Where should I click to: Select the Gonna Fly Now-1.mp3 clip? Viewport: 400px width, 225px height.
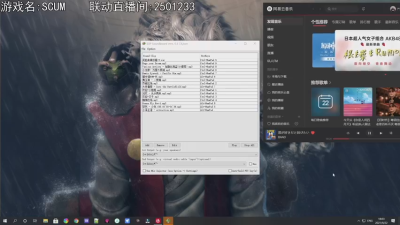171,103
